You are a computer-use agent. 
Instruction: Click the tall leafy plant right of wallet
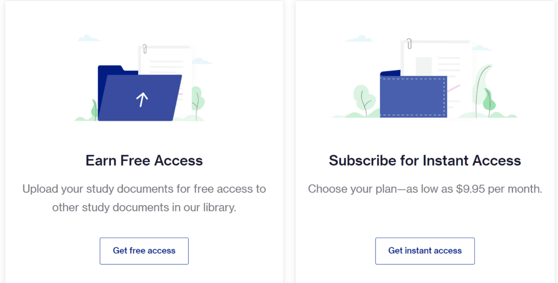click(484, 86)
